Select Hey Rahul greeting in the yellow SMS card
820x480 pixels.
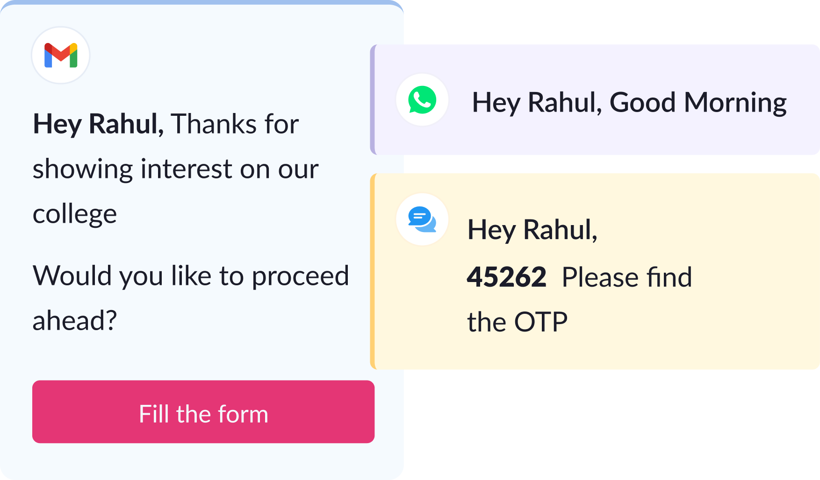(532, 230)
